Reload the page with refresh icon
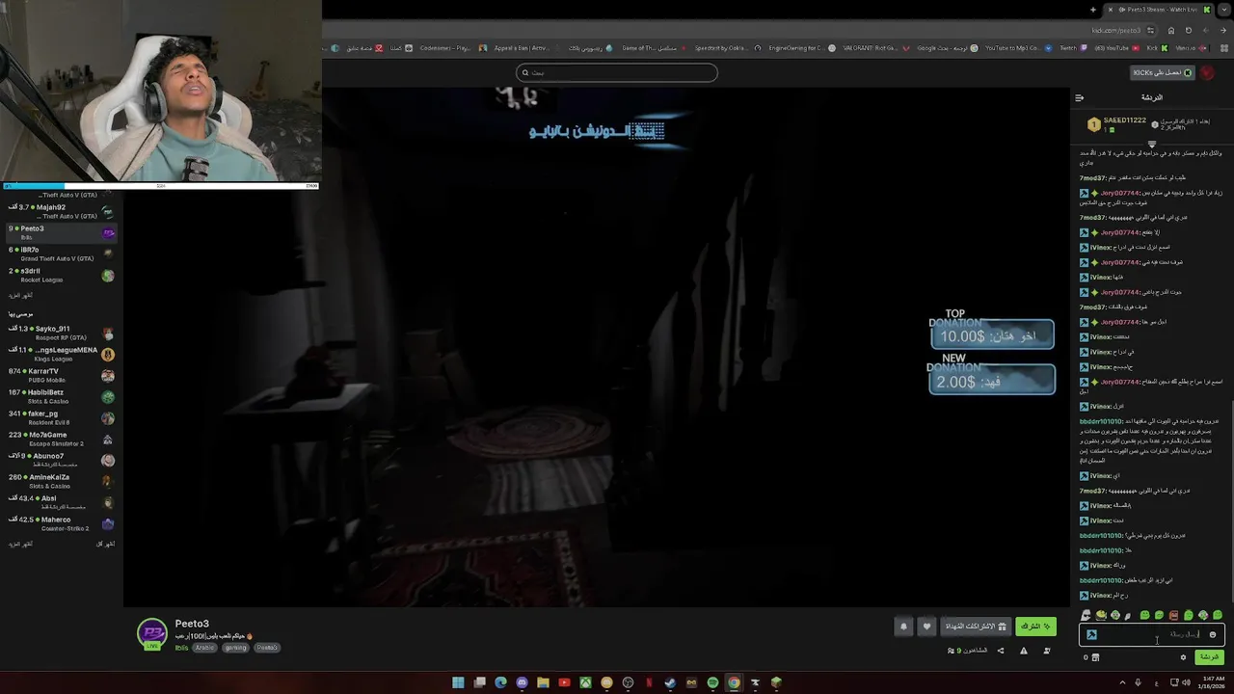The height and width of the screenshot is (694, 1234). [1189, 31]
